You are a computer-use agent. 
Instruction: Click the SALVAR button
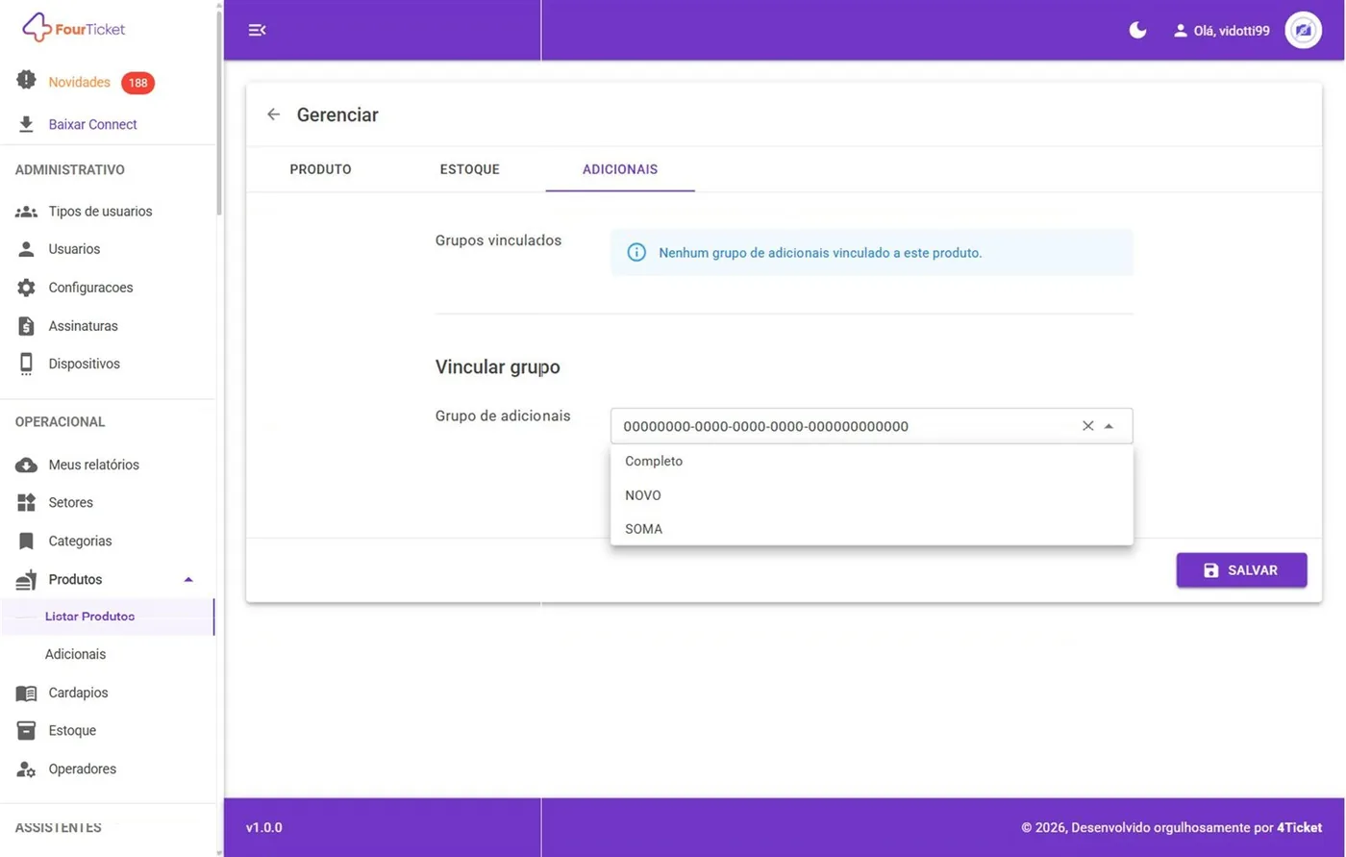(1241, 570)
